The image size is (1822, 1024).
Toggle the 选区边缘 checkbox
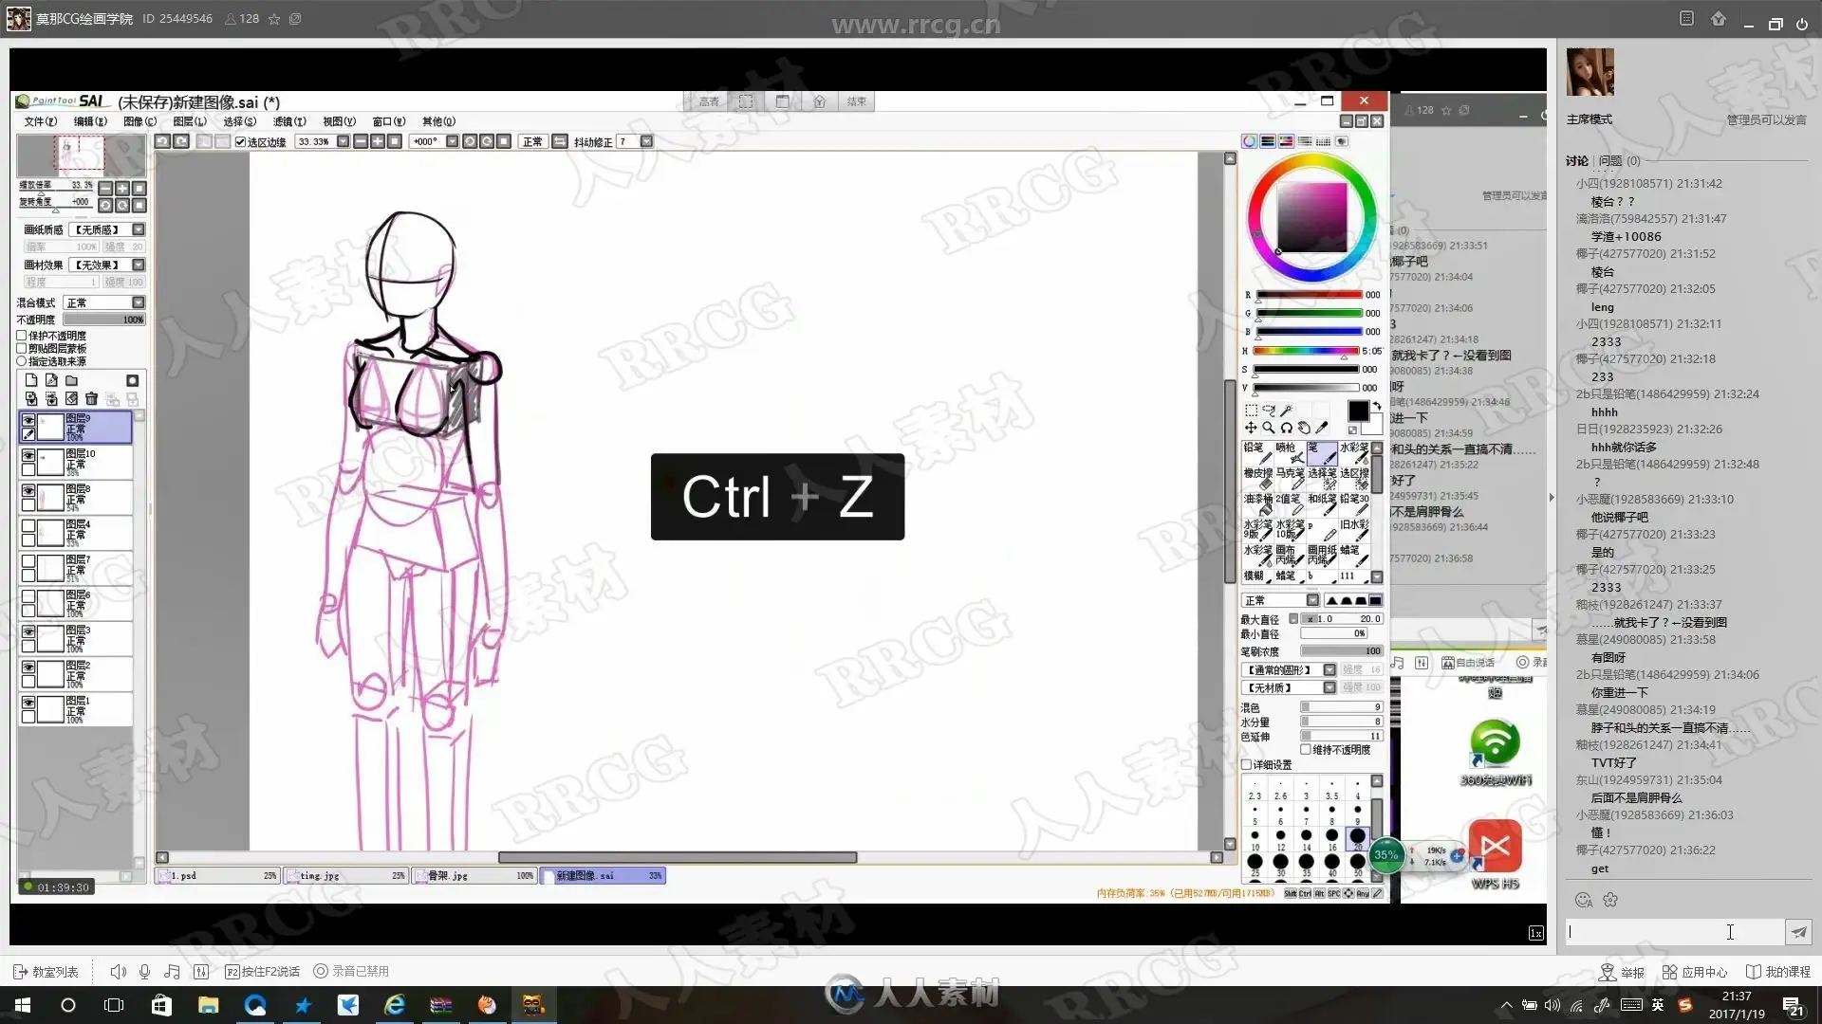click(x=241, y=142)
